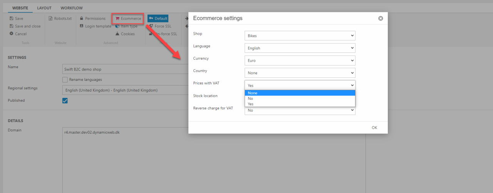Click the Ecommerce cart button
This screenshot has width=493, height=193.
tap(128, 18)
